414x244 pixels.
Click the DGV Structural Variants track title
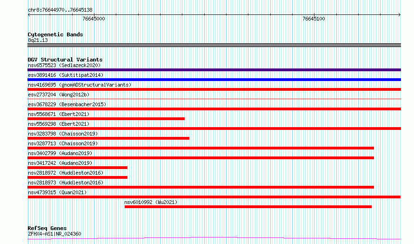tap(65, 60)
